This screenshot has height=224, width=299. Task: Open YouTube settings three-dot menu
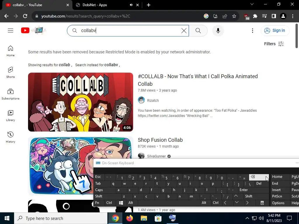click(253, 30)
